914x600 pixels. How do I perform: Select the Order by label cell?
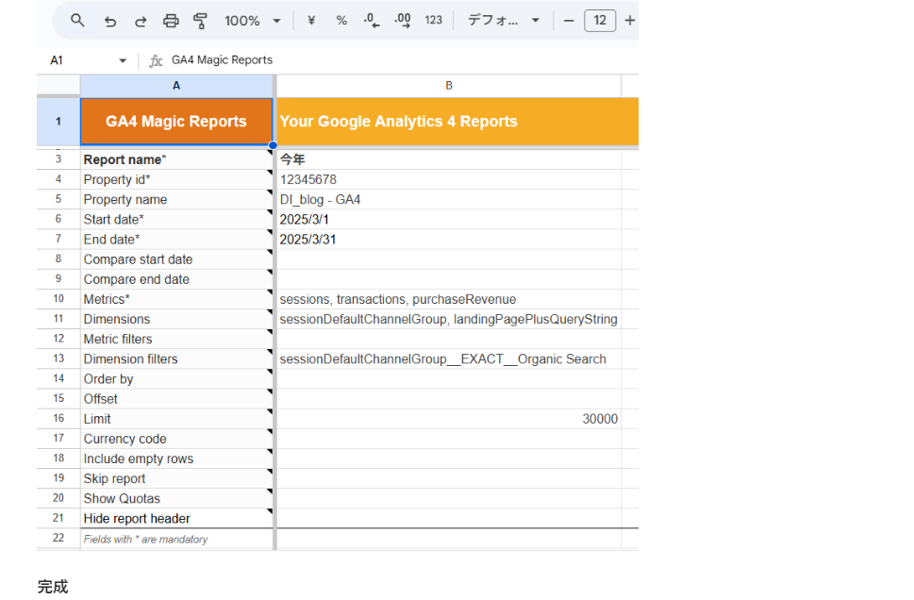point(176,379)
